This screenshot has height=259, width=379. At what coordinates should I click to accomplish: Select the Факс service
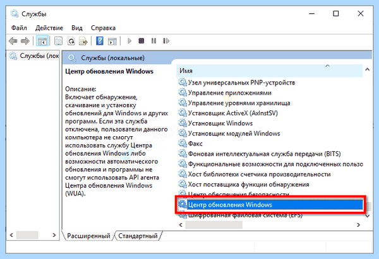pyautogui.click(x=195, y=144)
